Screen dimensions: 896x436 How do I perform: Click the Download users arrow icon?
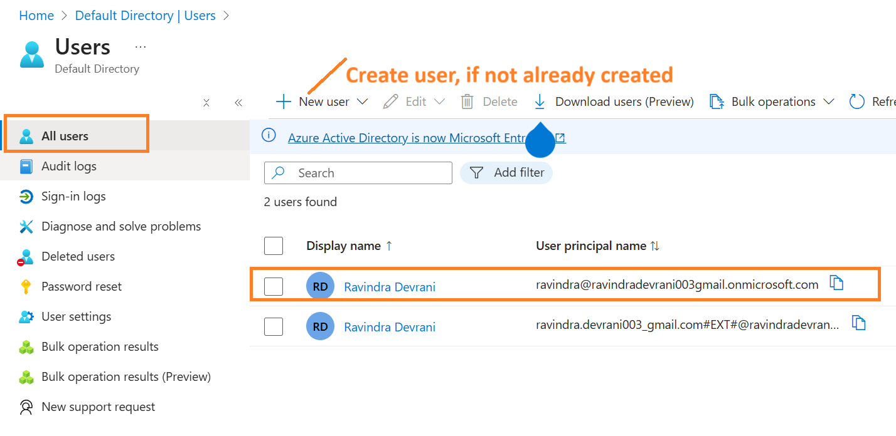(x=539, y=101)
